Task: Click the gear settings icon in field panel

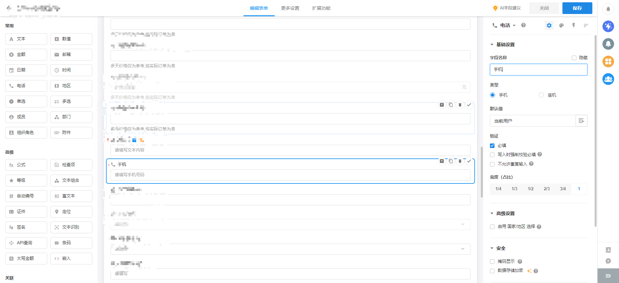Action: (x=549, y=25)
